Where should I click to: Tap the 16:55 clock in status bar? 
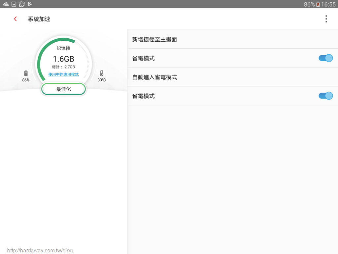click(x=328, y=4)
